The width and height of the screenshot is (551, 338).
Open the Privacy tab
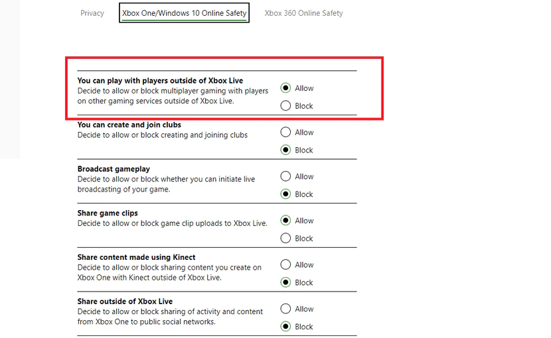pos(92,13)
